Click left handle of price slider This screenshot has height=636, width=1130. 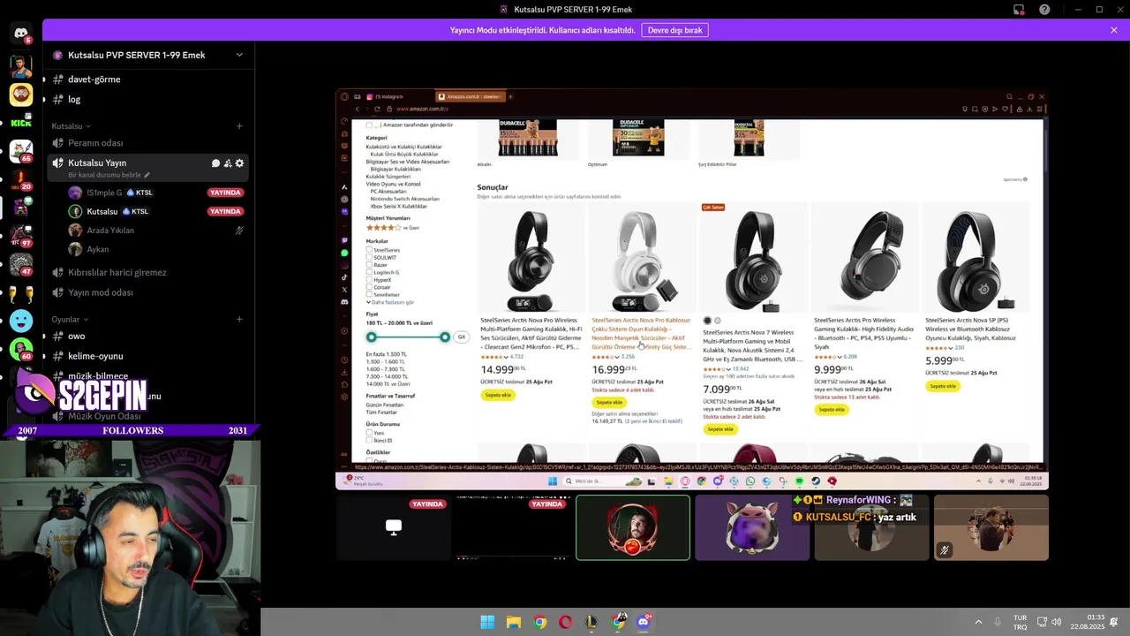(x=372, y=337)
